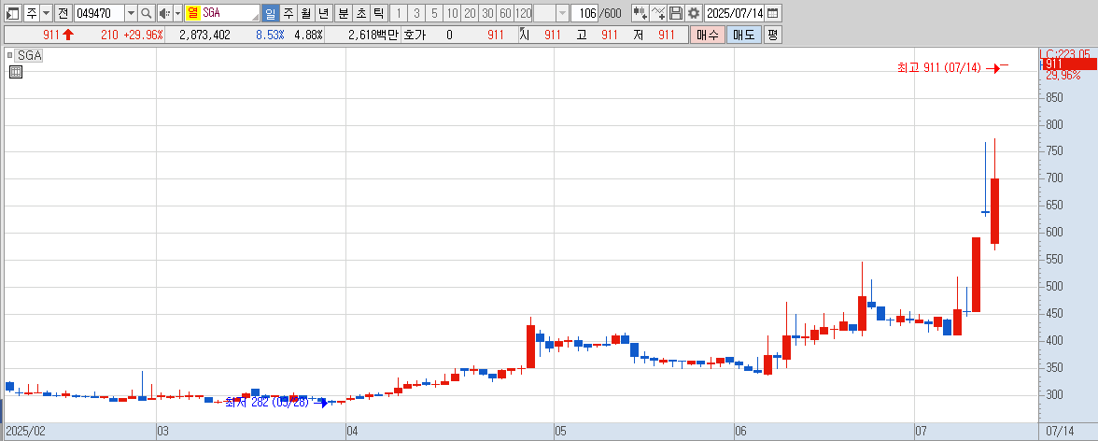
Task: Expand the dropdown beside the speaker icon
Action: point(177,13)
